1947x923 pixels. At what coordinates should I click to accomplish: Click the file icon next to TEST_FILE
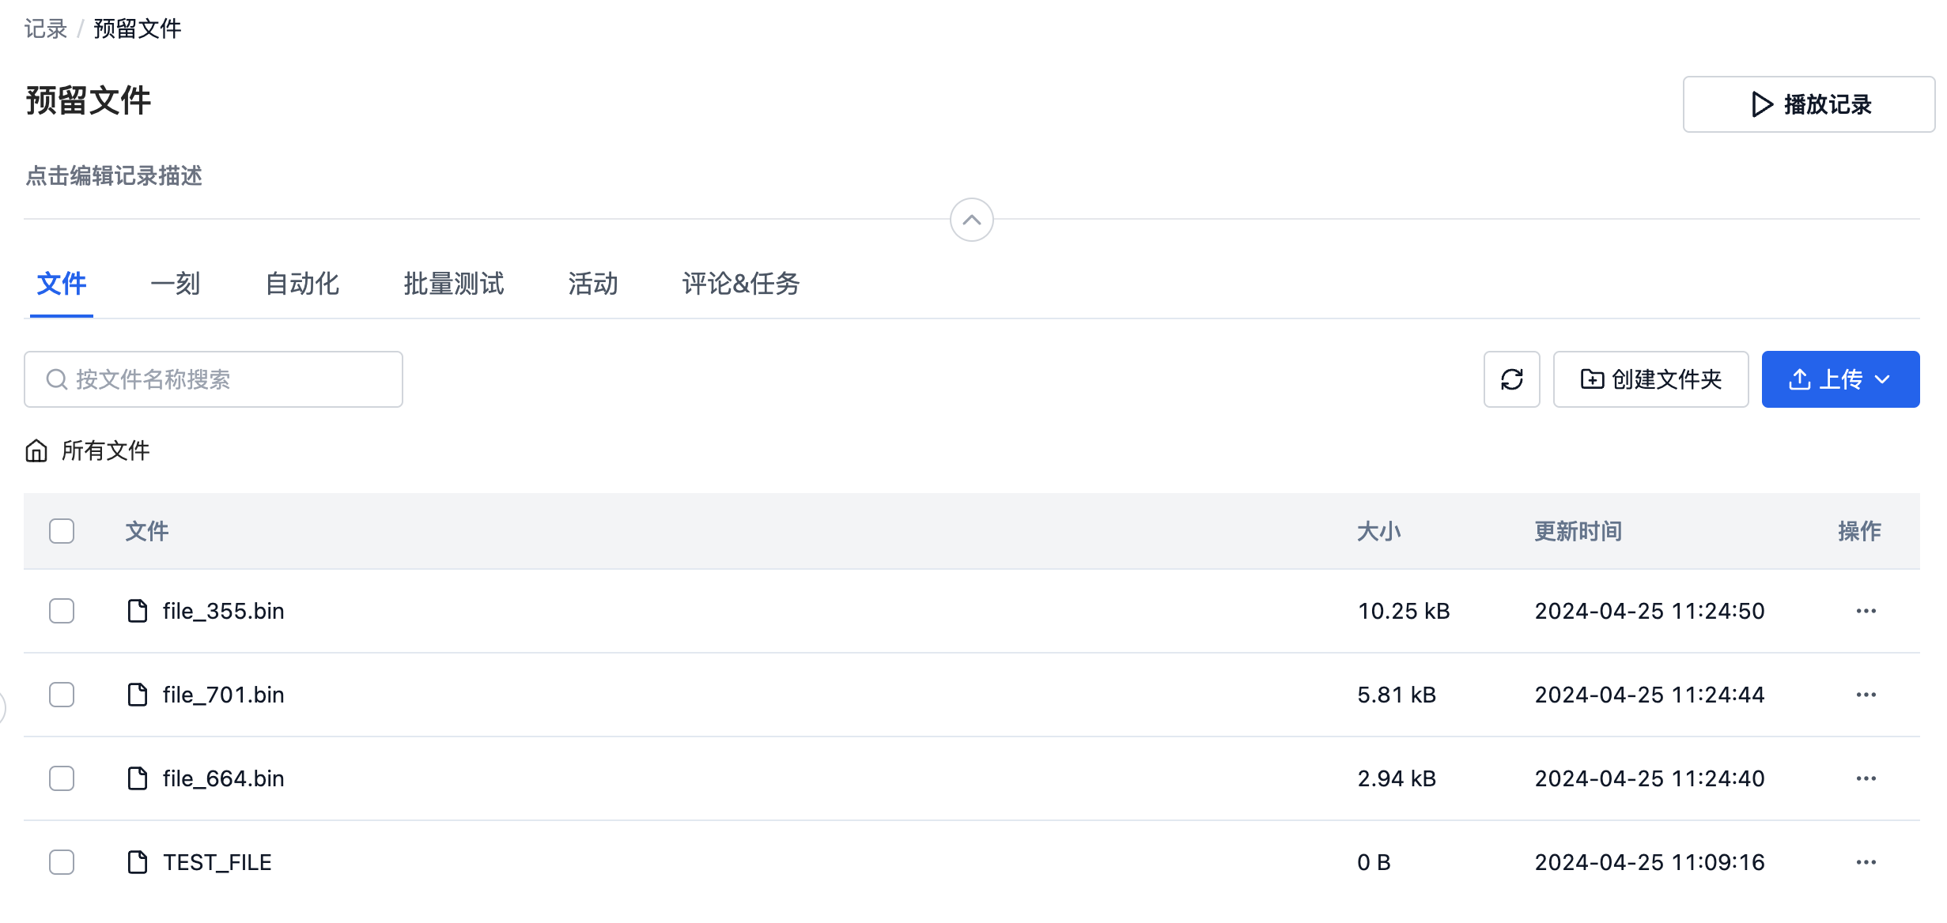click(138, 862)
